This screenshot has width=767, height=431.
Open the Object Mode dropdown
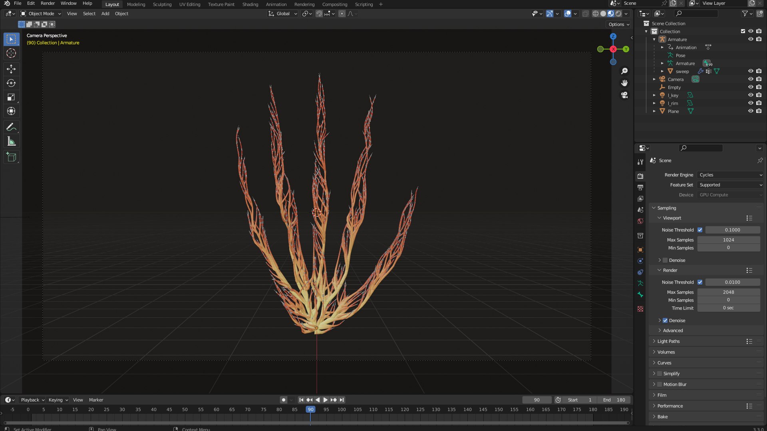[x=41, y=14]
